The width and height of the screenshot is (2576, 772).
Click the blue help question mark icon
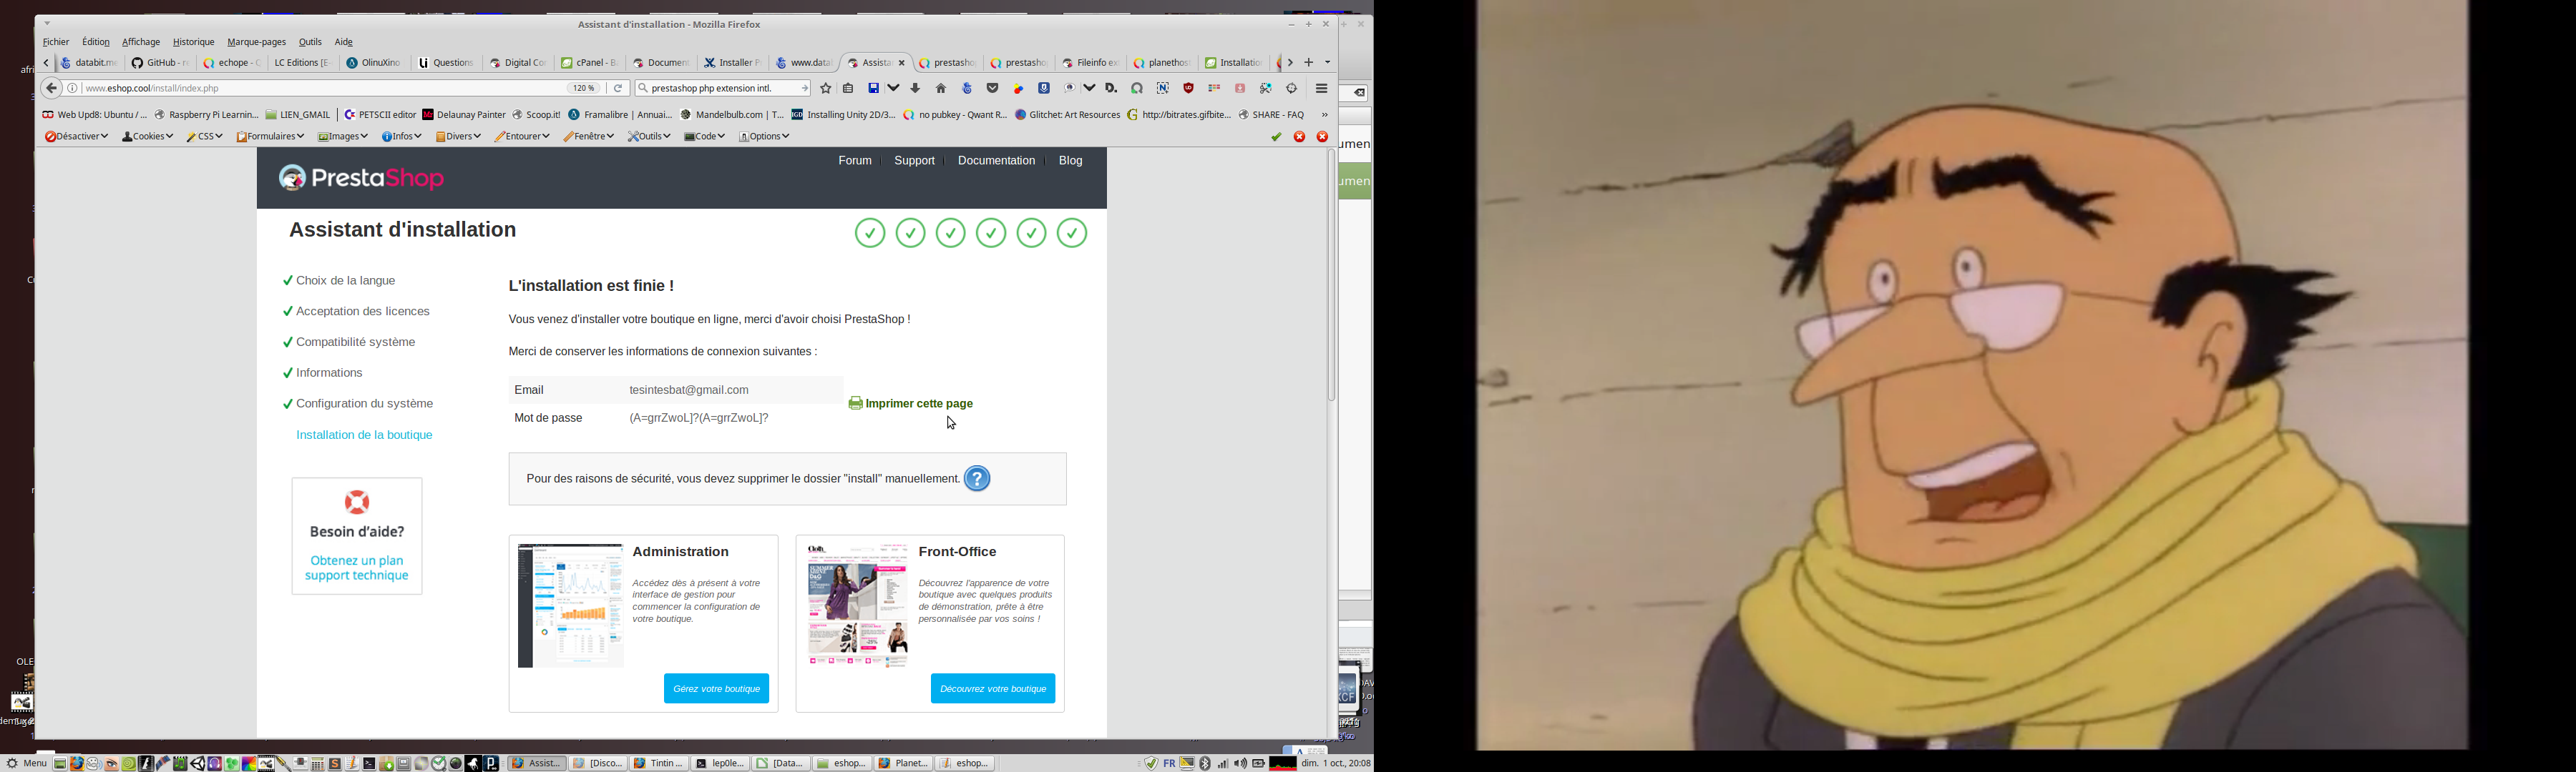point(977,480)
